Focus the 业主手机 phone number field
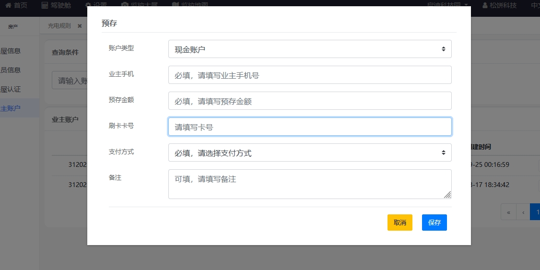 pos(309,75)
